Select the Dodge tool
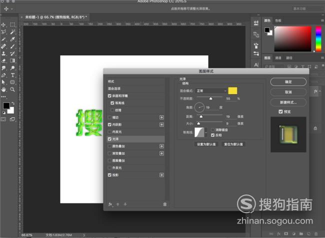The width and height of the screenshot is (325, 238). coord(12,68)
